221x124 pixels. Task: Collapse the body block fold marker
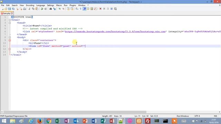tap(10, 38)
